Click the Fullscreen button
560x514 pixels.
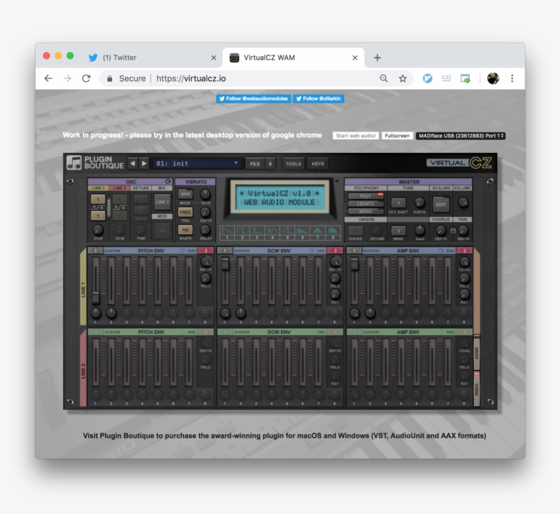(x=397, y=136)
